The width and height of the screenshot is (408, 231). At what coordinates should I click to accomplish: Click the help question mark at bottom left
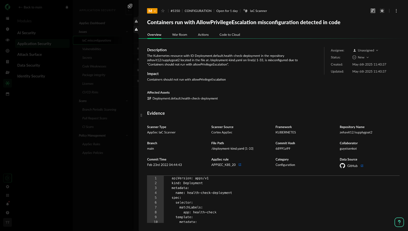tap(7, 212)
